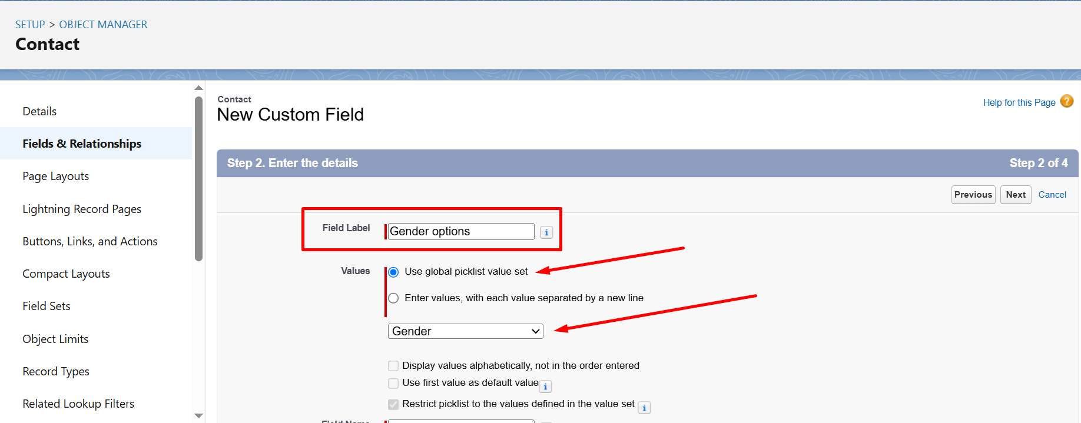
Task: Click the New Custom Field heading
Action: coord(290,114)
